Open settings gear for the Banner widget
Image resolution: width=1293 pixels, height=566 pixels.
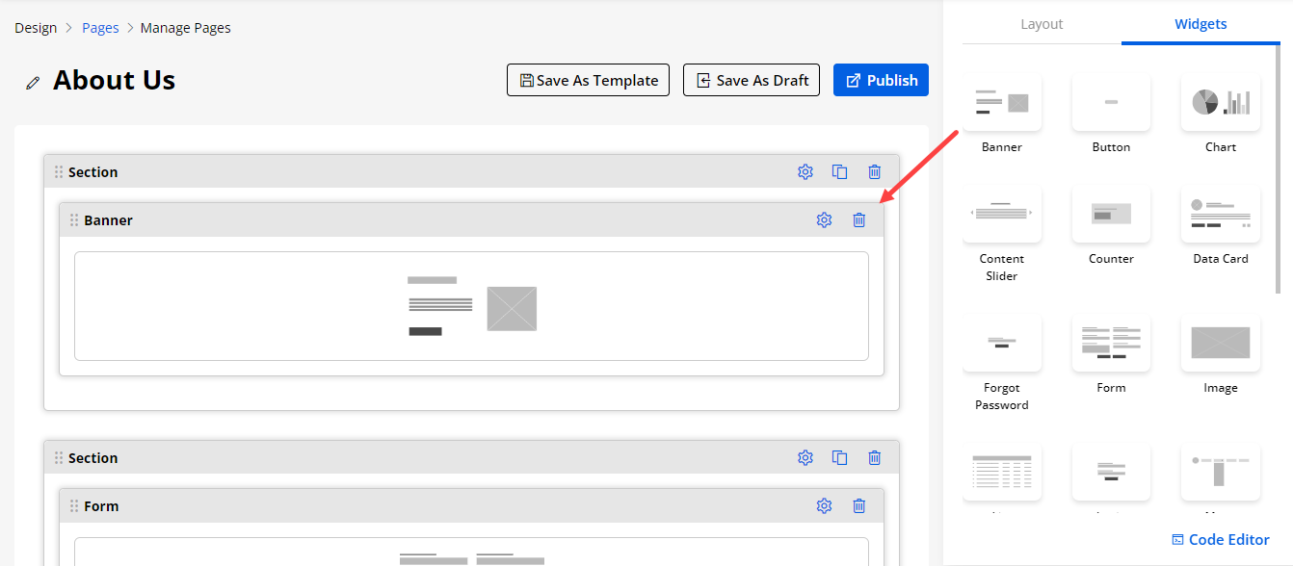pos(824,220)
